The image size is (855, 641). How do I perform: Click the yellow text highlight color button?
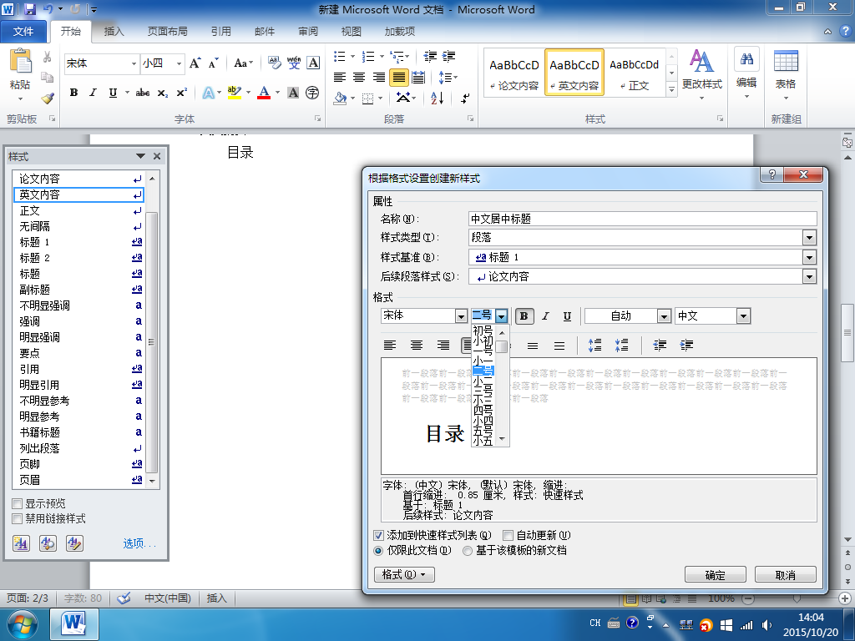pyautogui.click(x=235, y=93)
